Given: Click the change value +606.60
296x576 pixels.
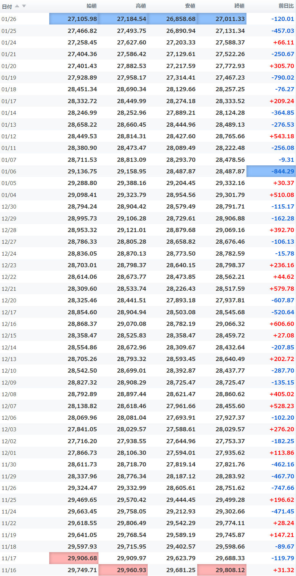Looking at the screenshot, I should coord(282,324).
